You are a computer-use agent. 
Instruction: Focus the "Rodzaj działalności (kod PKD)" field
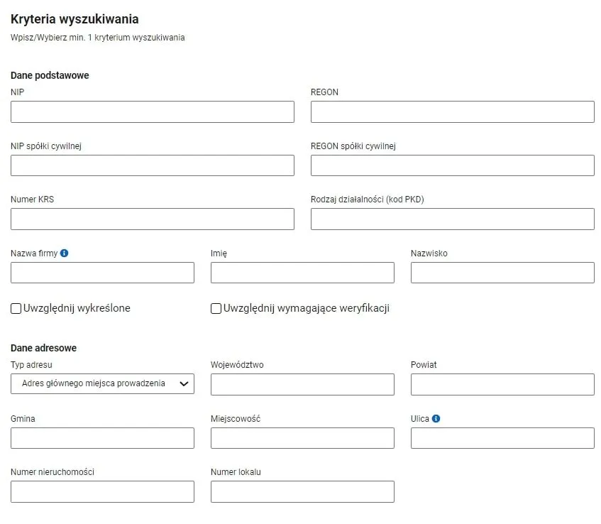tap(452, 219)
